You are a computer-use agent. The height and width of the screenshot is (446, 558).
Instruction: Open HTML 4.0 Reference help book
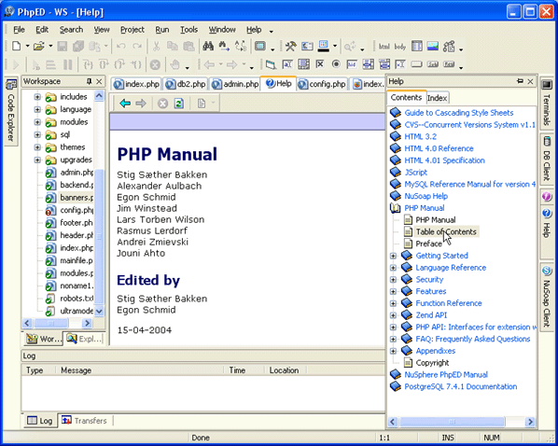pos(439,148)
